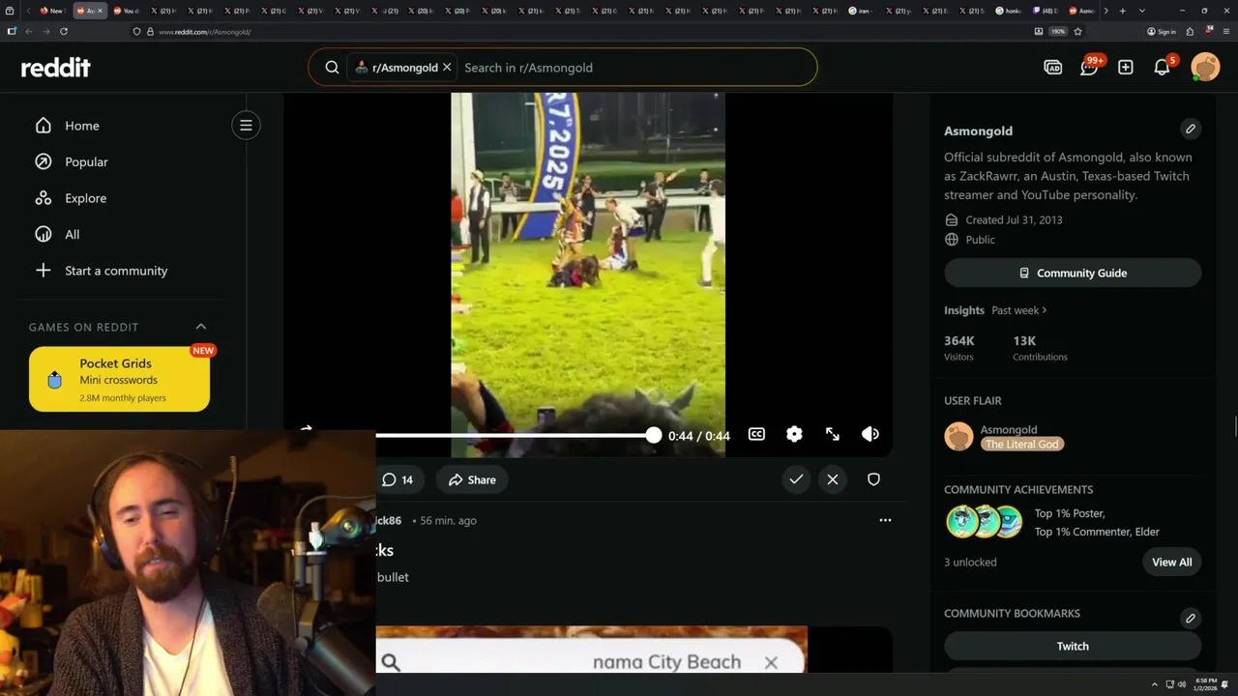Open a new browser tab
The width and height of the screenshot is (1238, 696).
click(1122, 11)
